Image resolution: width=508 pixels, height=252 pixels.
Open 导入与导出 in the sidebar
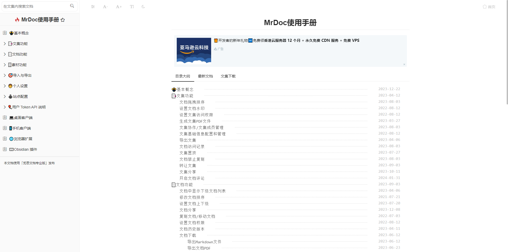20,75
